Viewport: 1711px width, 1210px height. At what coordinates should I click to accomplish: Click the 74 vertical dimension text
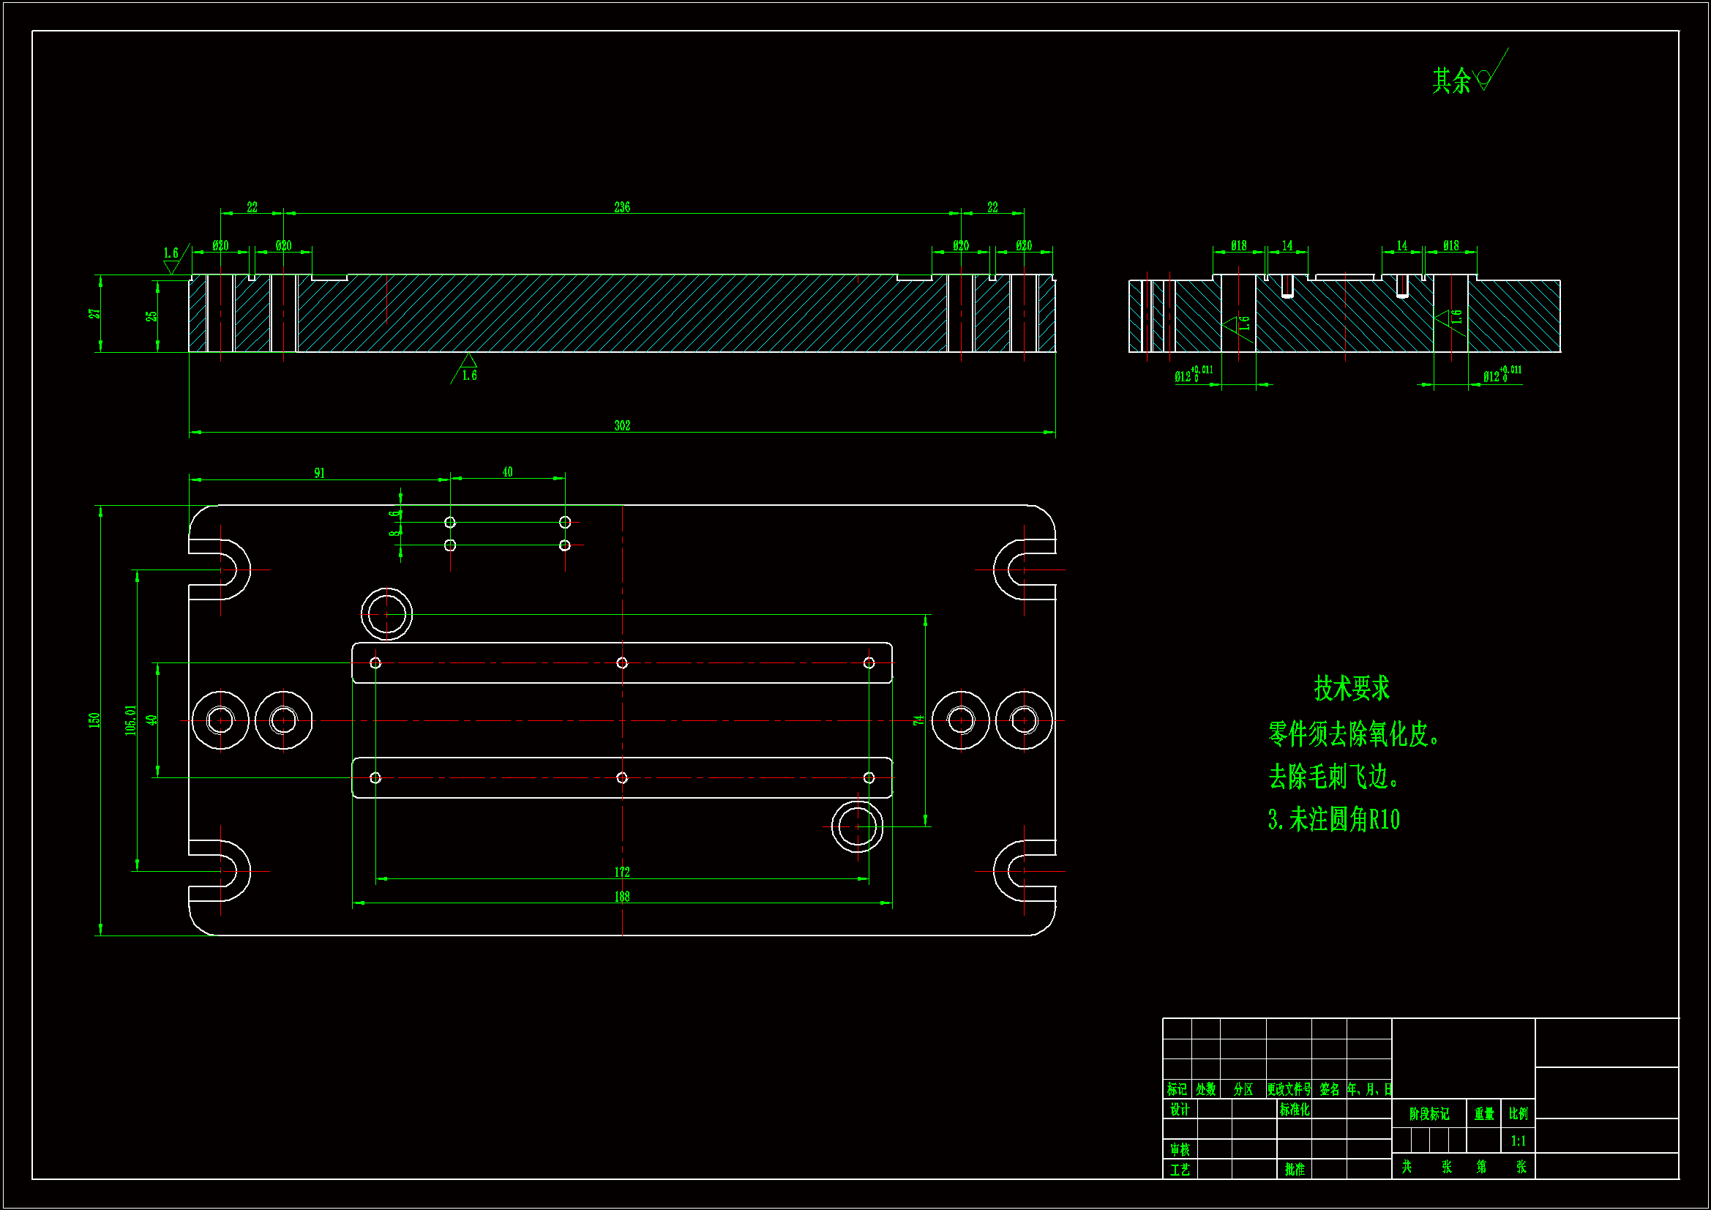coord(918,720)
